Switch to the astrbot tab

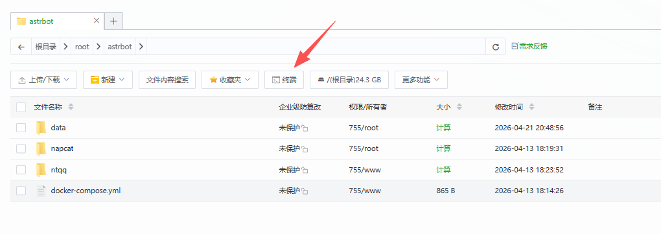[56, 21]
